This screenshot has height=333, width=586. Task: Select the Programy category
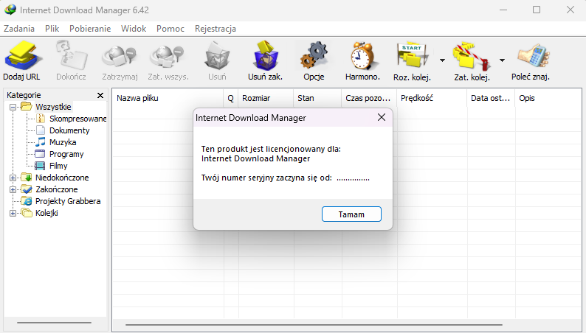coord(66,155)
